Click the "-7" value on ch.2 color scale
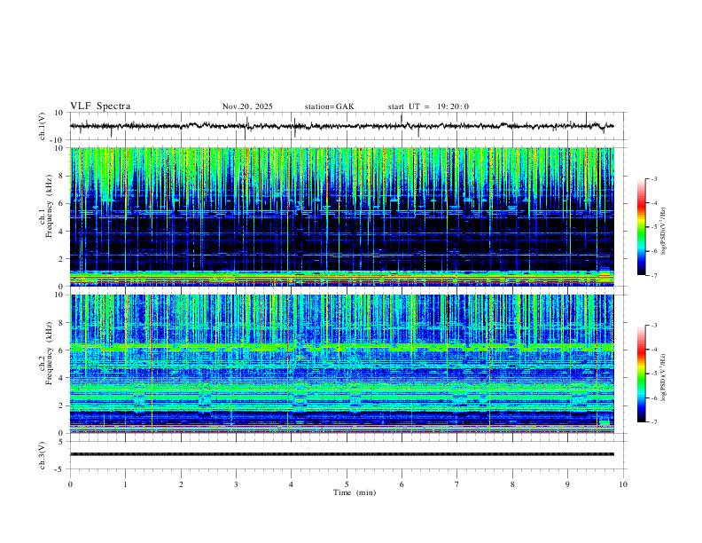 click(x=653, y=421)
